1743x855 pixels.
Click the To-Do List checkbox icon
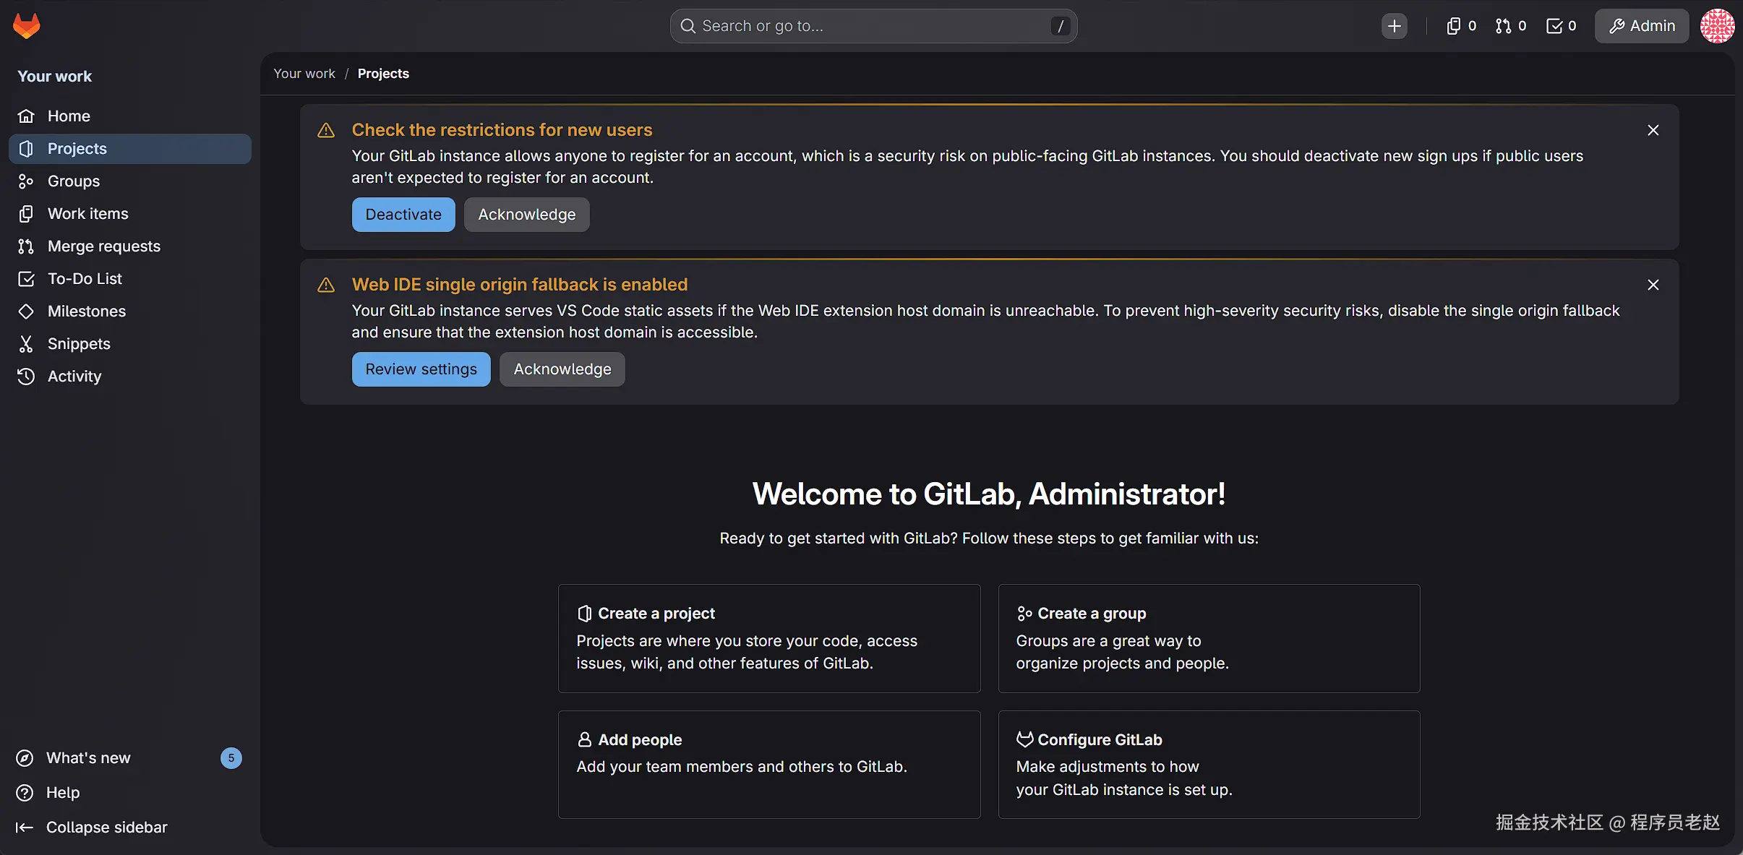(26, 279)
